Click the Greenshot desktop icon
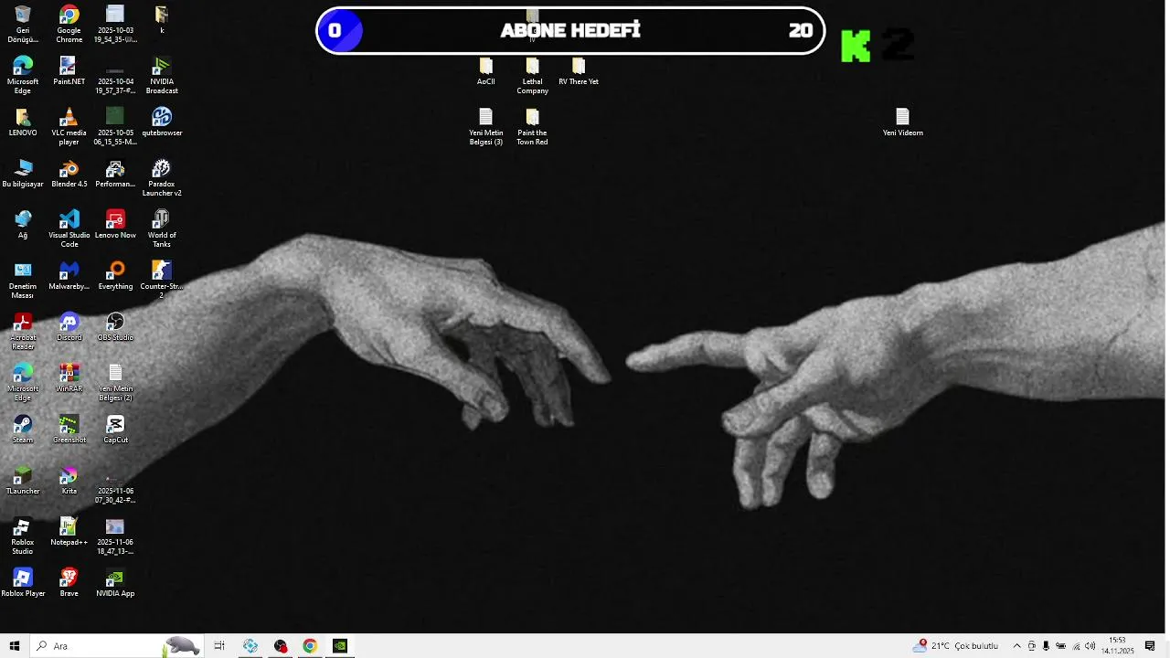Viewport: 1170px width, 658px height. pos(69,430)
